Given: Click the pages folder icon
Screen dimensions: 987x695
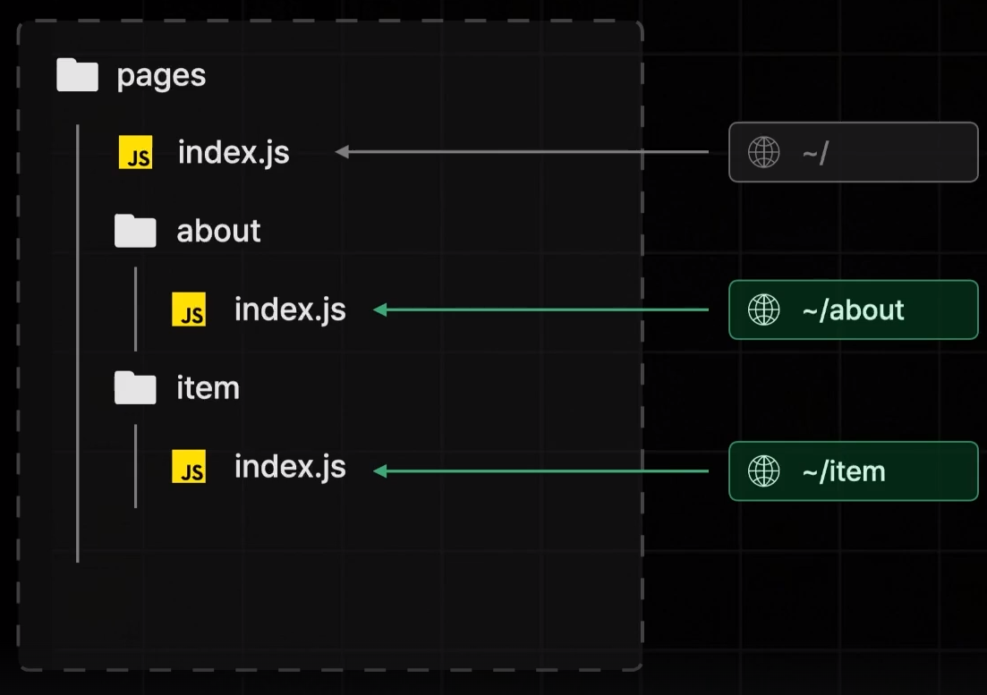Looking at the screenshot, I should pos(77,75).
